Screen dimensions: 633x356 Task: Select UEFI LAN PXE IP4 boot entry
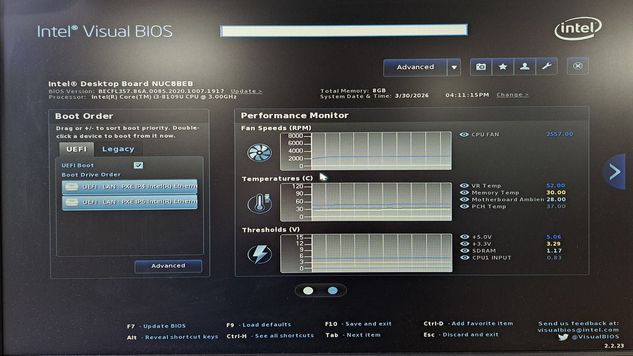click(129, 187)
